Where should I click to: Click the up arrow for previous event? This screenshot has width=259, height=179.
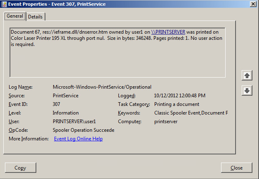[x=247, y=75]
